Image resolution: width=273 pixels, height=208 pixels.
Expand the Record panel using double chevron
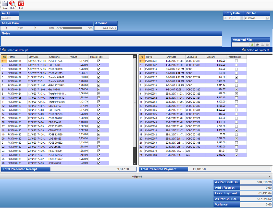click(x=269, y=176)
